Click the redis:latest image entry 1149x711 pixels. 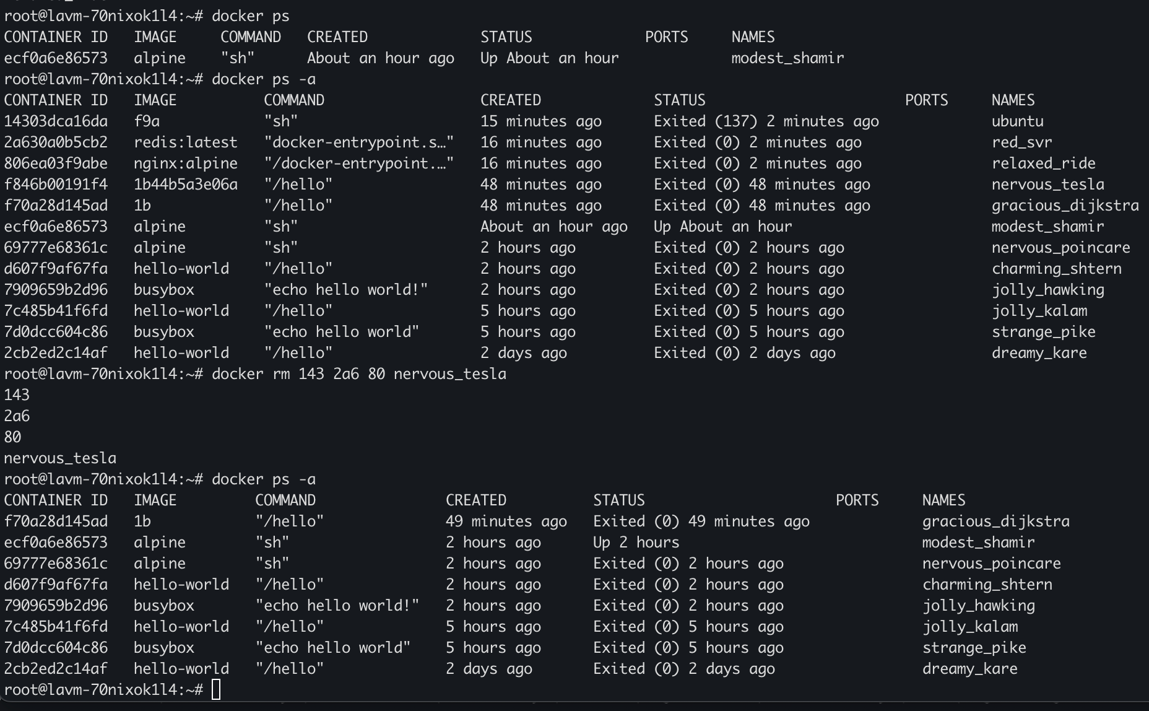tap(185, 142)
